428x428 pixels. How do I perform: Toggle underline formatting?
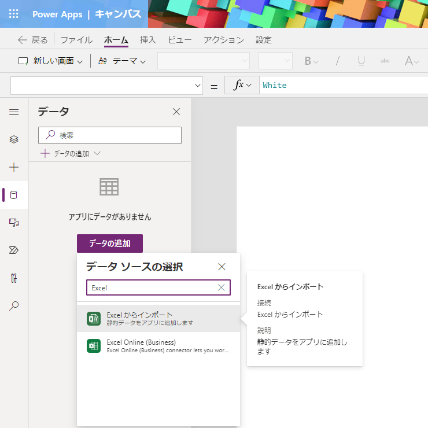[x=361, y=61]
